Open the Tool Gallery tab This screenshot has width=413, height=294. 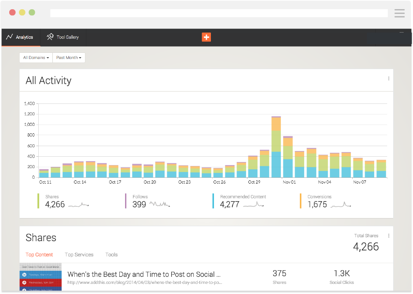pyautogui.click(x=63, y=37)
